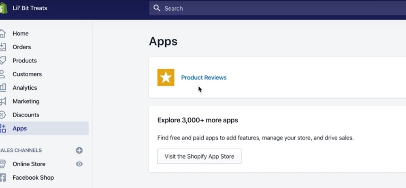
Task: Click the Orders inbox icon
Action: click(x=2, y=47)
